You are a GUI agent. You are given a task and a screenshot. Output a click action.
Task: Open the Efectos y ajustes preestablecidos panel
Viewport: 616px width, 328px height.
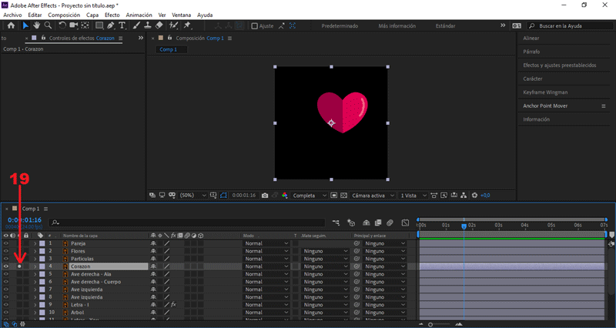(x=560, y=65)
